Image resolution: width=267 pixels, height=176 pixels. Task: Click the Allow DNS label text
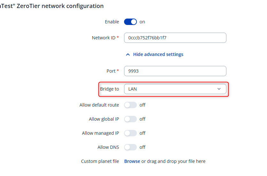tap(108, 147)
